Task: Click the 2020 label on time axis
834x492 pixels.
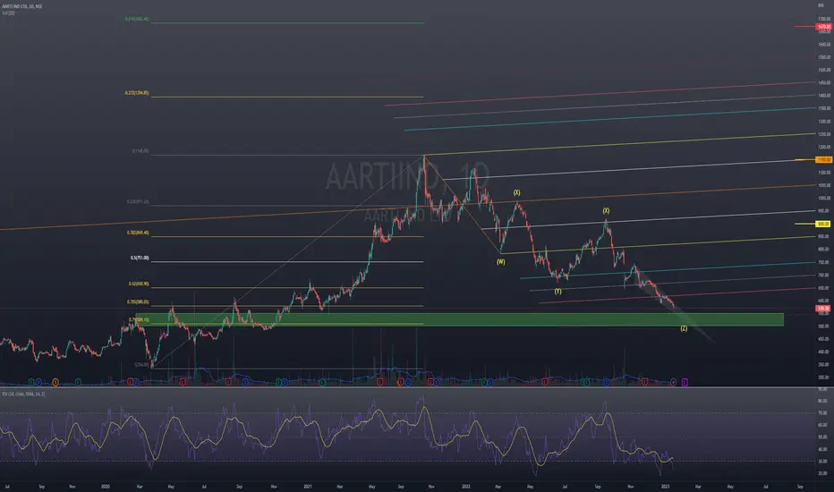Action: pos(106,487)
